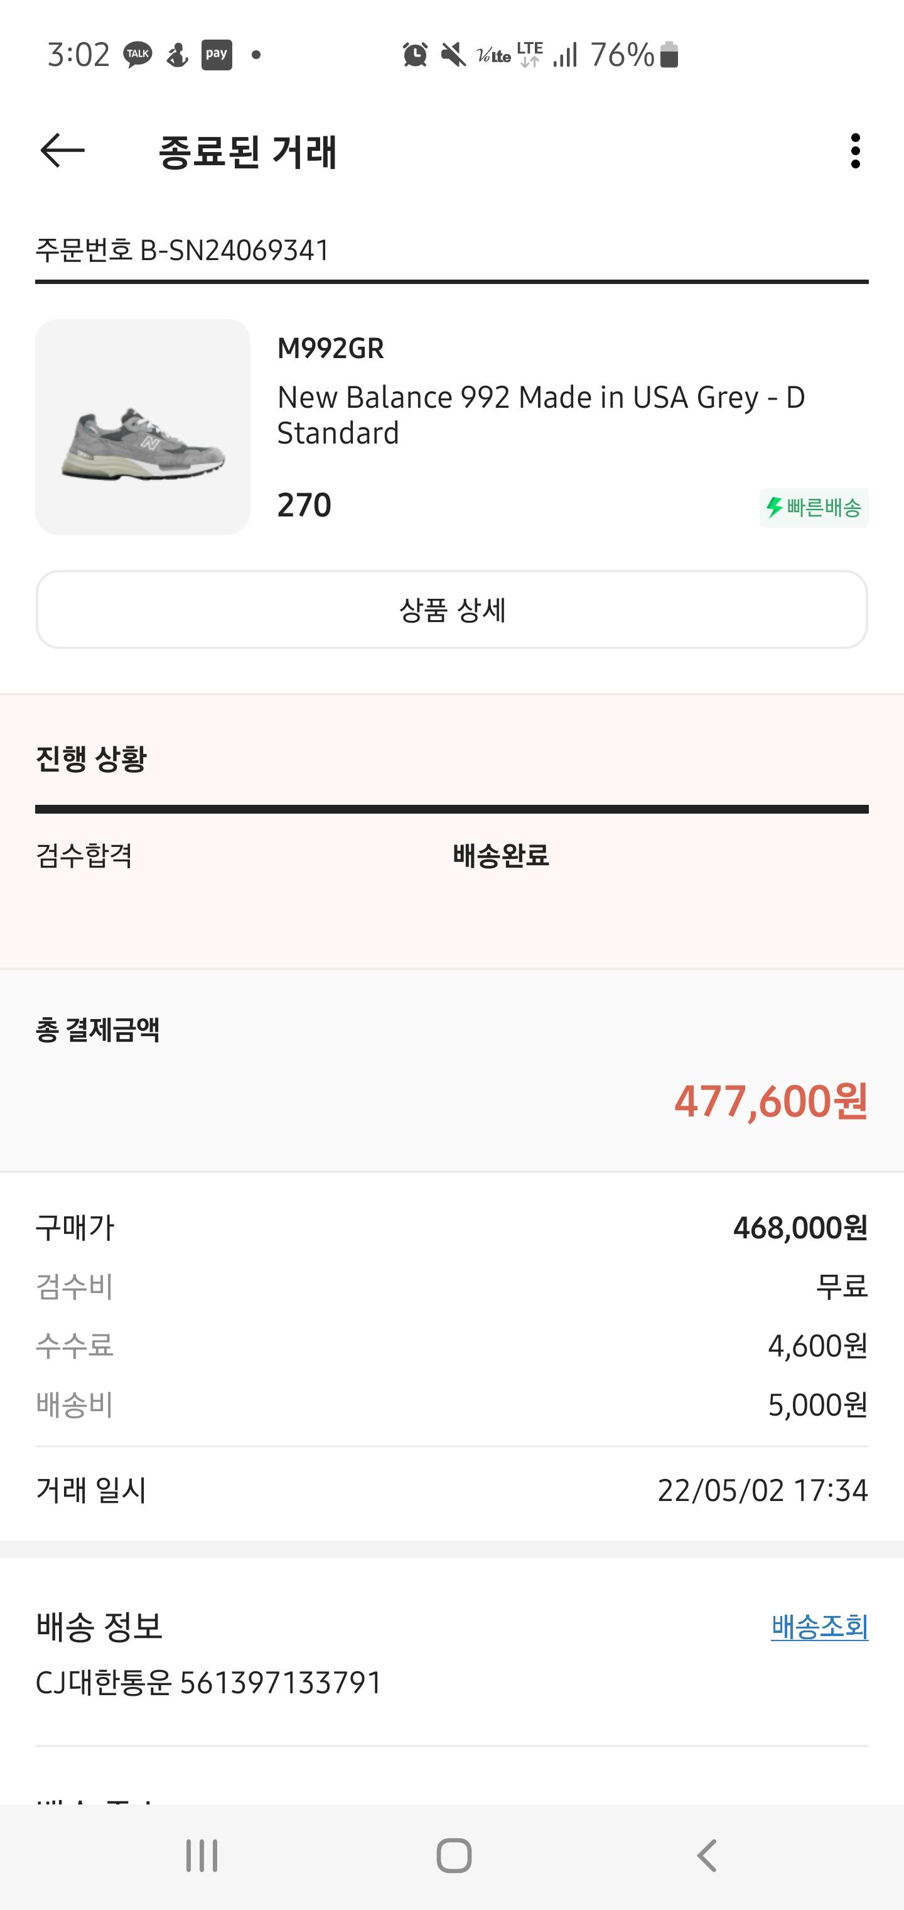Open 상품 상세 product details
904x1910 pixels.
coord(452,609)
